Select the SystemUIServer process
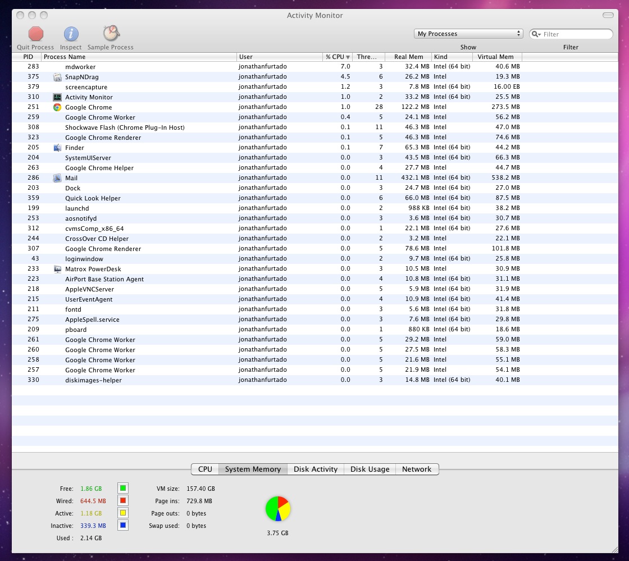Viewport: 629px width, 561px height. [x=315, y=158]
